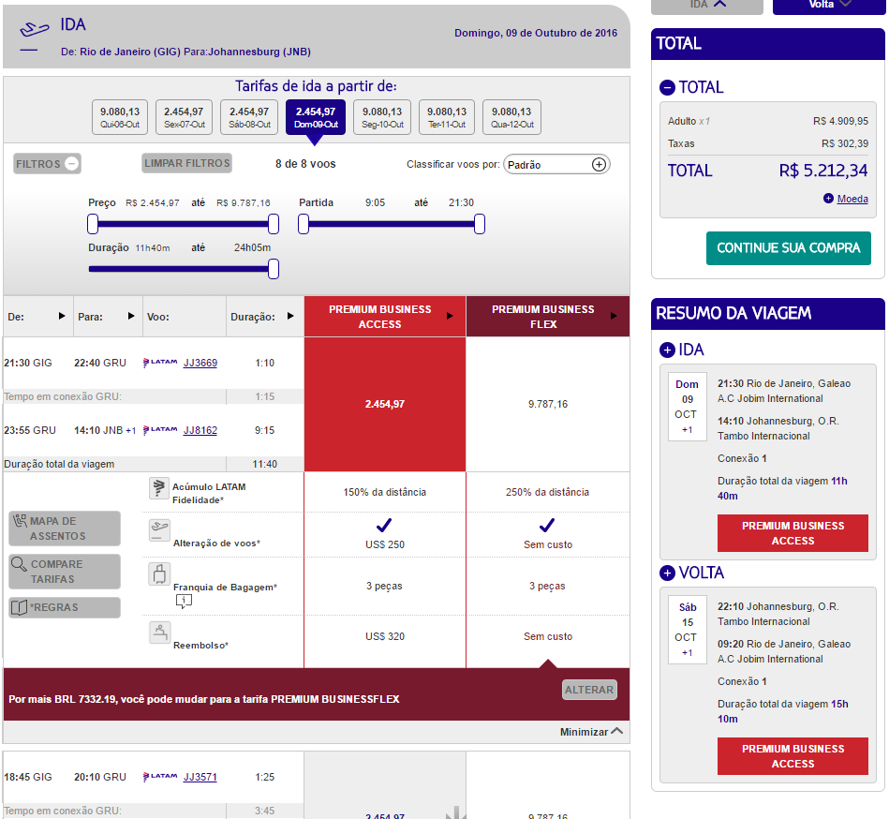Click the plus icon beside Moeda

(828, 198)
